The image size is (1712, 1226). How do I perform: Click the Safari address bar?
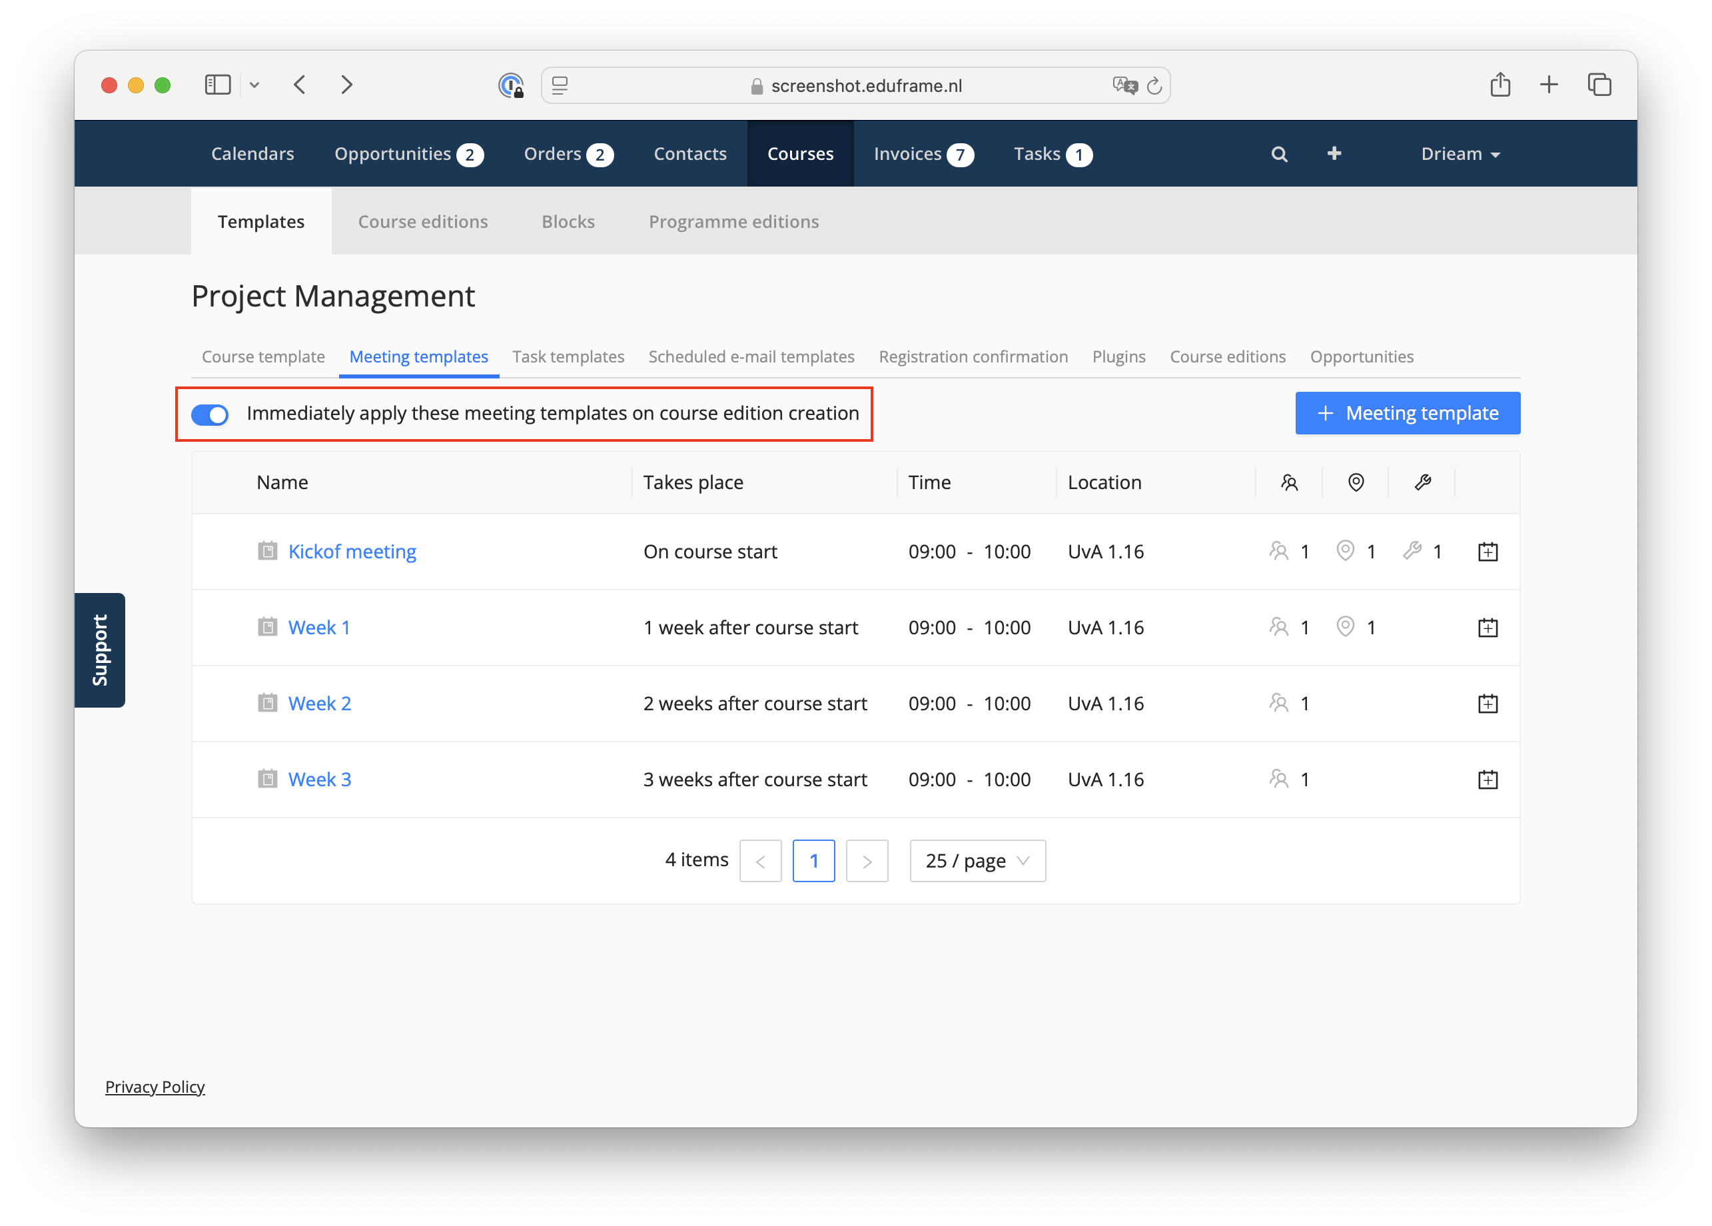[x=855, y=85]
